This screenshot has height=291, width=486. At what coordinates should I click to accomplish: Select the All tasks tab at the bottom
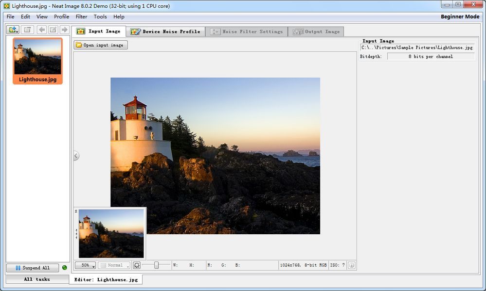point(37,279)
